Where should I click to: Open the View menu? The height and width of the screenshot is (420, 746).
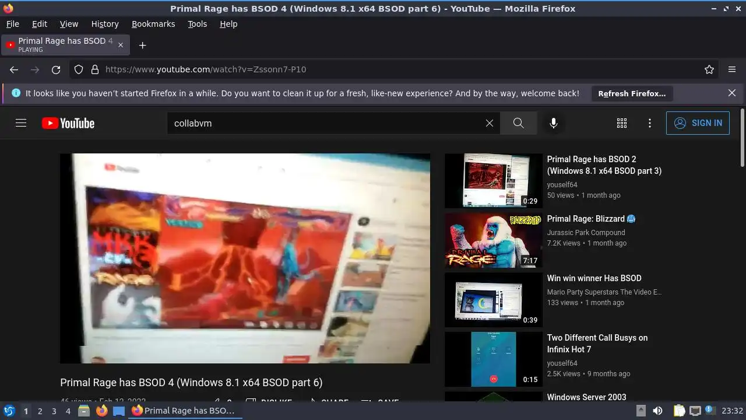point(69,24)
